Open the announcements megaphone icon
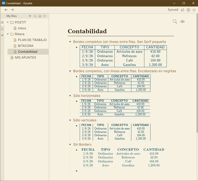The image size is (198, 181). [x=182, y=10]
